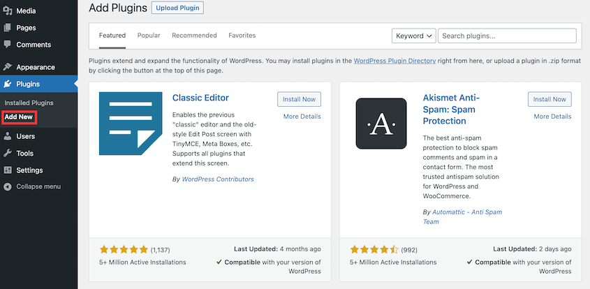Install the Classic Editor plugin now
The height and width of the screenshot is (289, 590).
tap(299, 99)
